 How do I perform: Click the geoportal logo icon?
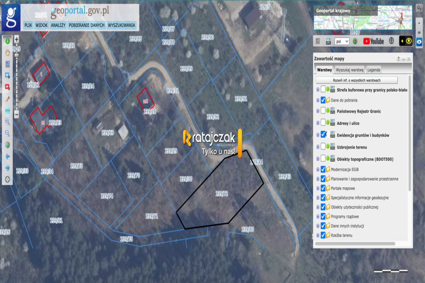(x=11, y=18)
